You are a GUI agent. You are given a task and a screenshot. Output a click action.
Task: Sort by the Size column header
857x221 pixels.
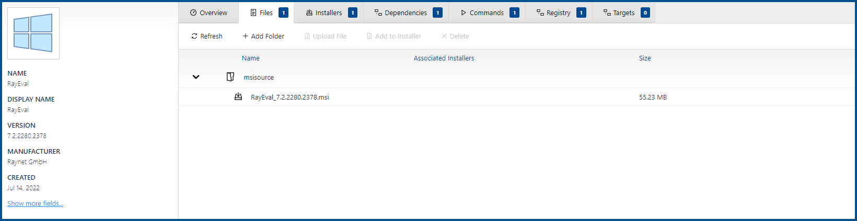point(645,58)
